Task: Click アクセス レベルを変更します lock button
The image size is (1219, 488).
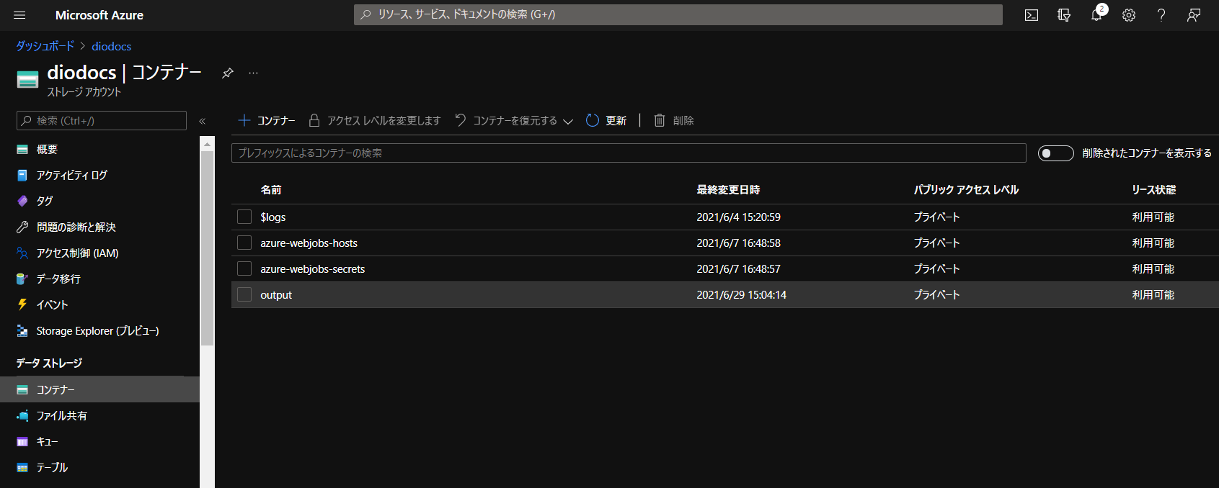Action: point(374,121)
